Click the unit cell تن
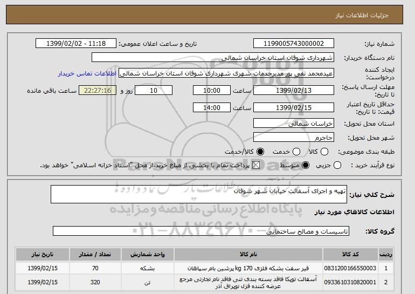 (x=148, y=282)
